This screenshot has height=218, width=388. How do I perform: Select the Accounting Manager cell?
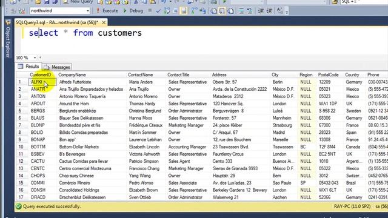tap(187, 147)
